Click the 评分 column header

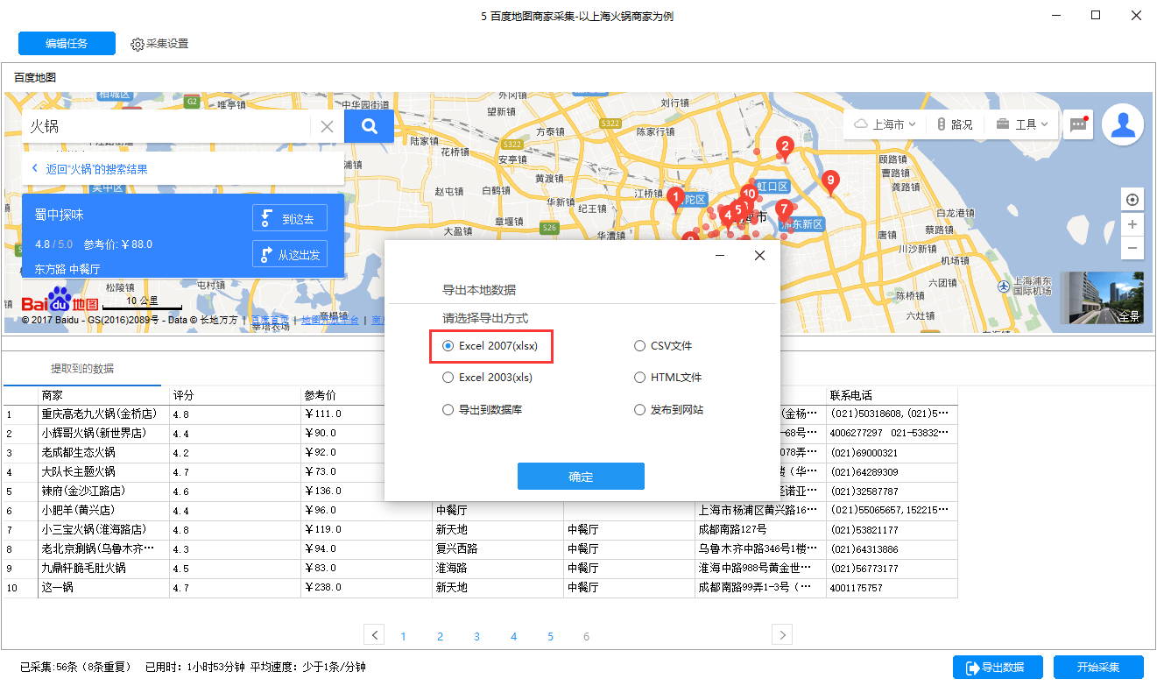point(236,395)
